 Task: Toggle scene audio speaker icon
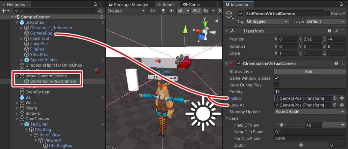click(172, 11)
